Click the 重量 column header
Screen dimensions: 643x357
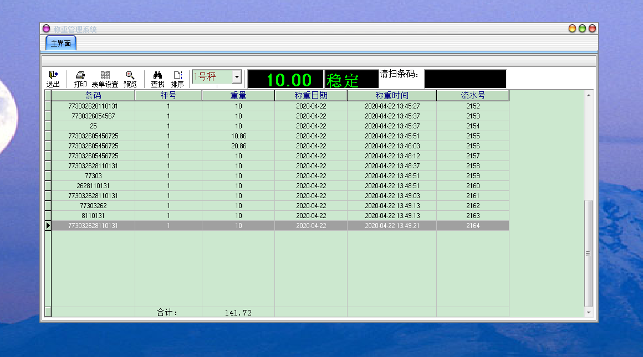click(x=238, y=95)
